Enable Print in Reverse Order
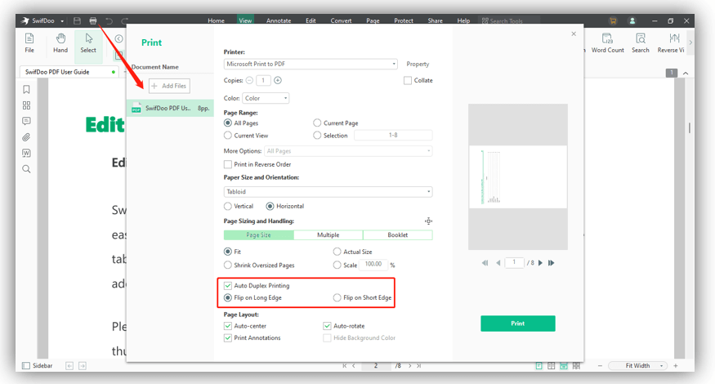Image resolution: width=715 pixels, height=384 pixels. coord(227,164)
